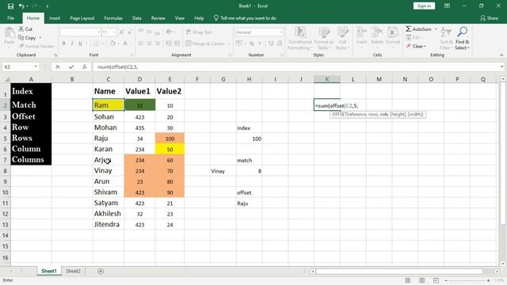
Task: Switch to the Page Layout tab
Action: pos(82,18)
